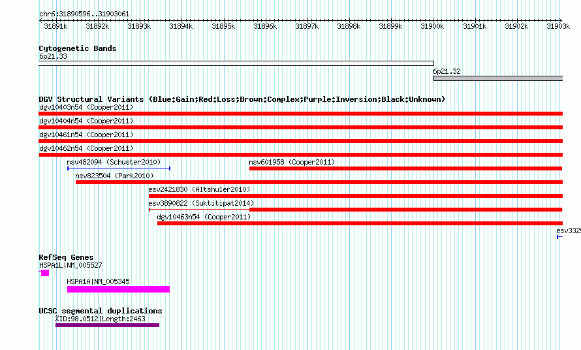Click the dgv10462n54 (Cooper2011) label text
This screenshot has height=350, width=581.
(x=86, y=148)
